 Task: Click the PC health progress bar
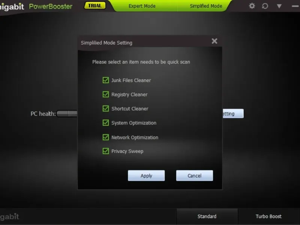click(x=67, y=114)
